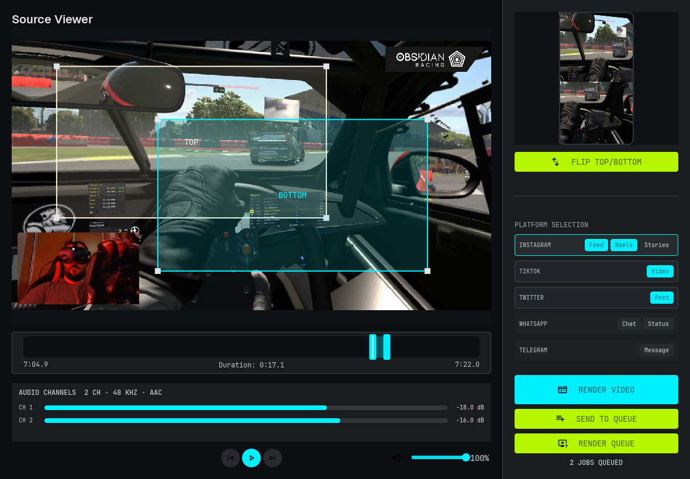Image resolution: width=690 pixels, height=479 pixels.
Task: Click the 7:04.9 start time
Action: pyautogui.click(x=36, y=365)
